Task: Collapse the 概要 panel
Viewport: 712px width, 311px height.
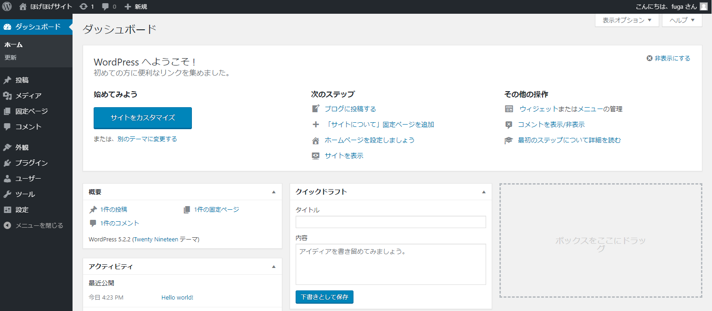Action: pyautogui.click(x=274, y=192)
